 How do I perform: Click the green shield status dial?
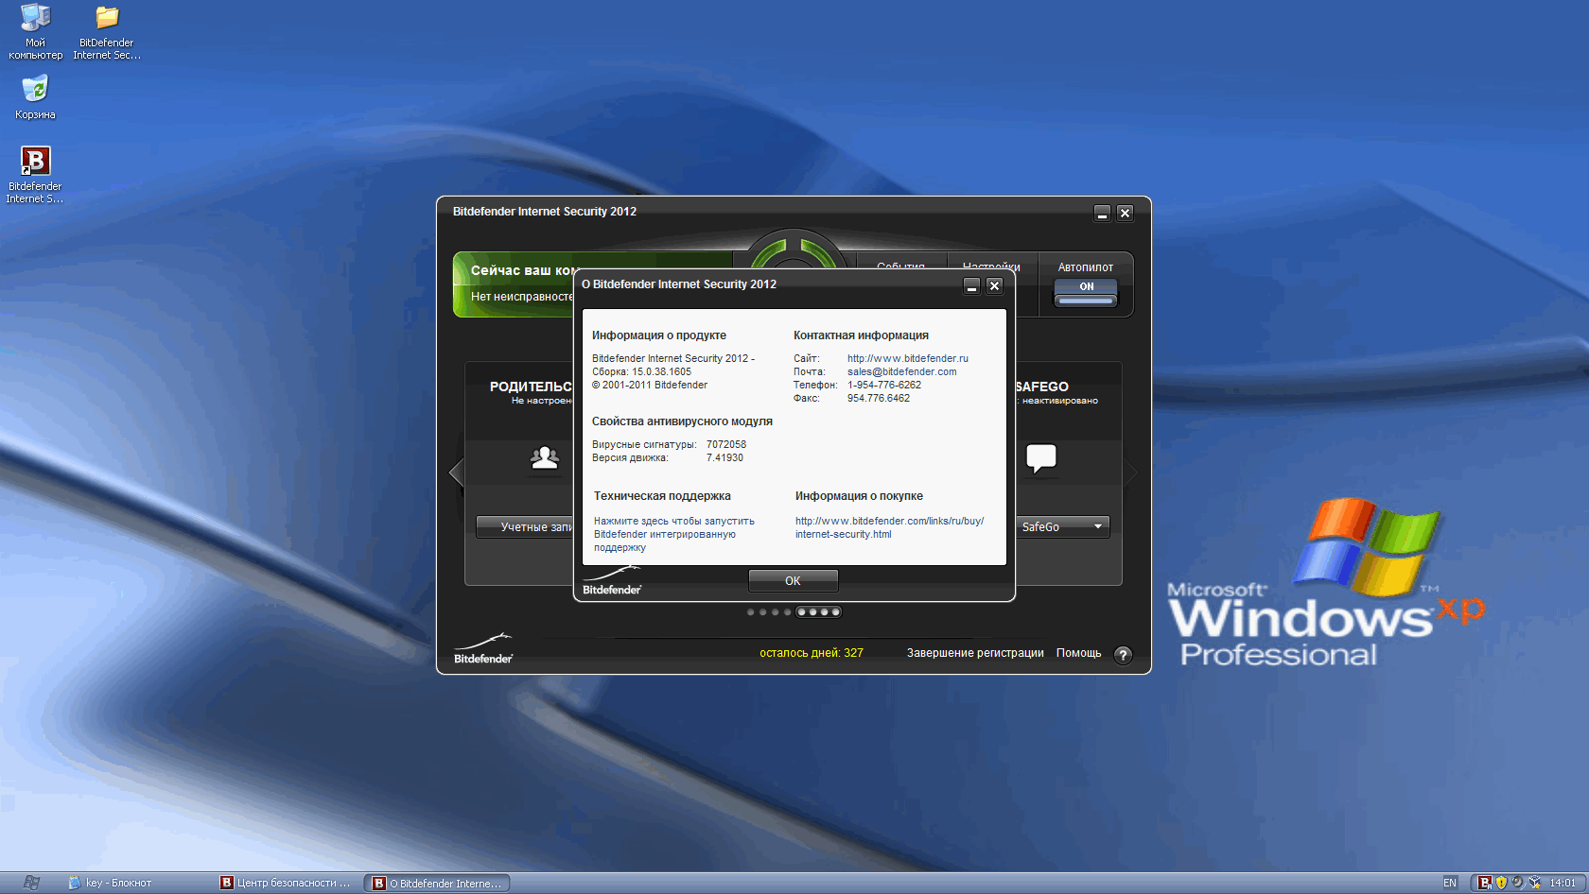pos(795,250)
